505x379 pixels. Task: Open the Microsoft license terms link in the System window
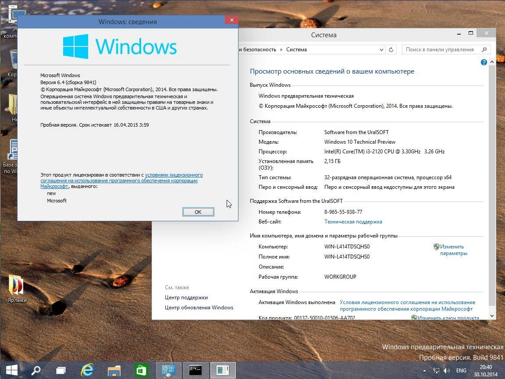(407, 305)
